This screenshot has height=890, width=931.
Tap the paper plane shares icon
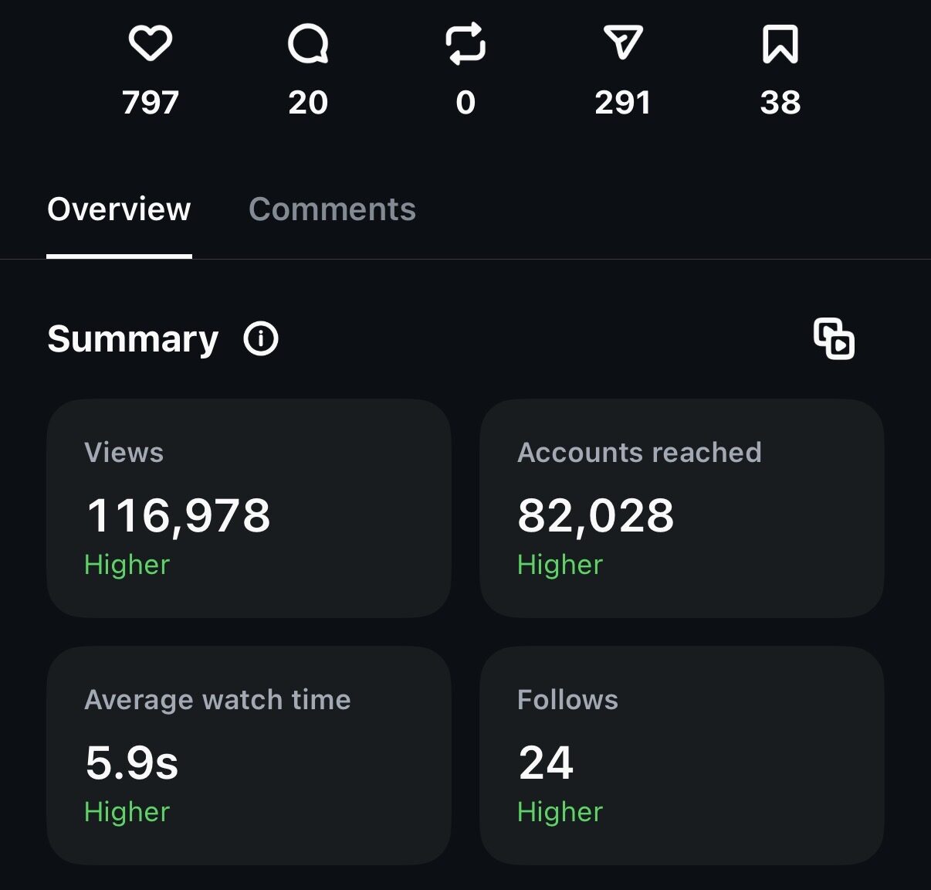[623, 42]
